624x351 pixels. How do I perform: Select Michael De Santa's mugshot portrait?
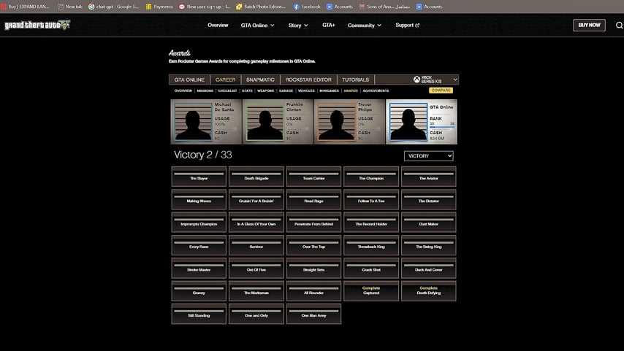[x=193, y=122]
